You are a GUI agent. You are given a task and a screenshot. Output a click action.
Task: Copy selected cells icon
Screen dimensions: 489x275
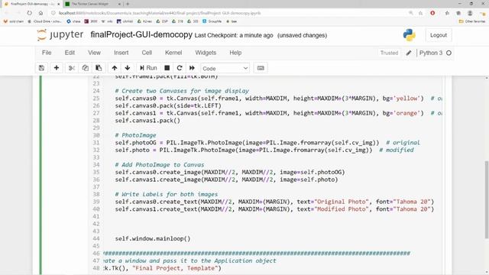point(85,68)
